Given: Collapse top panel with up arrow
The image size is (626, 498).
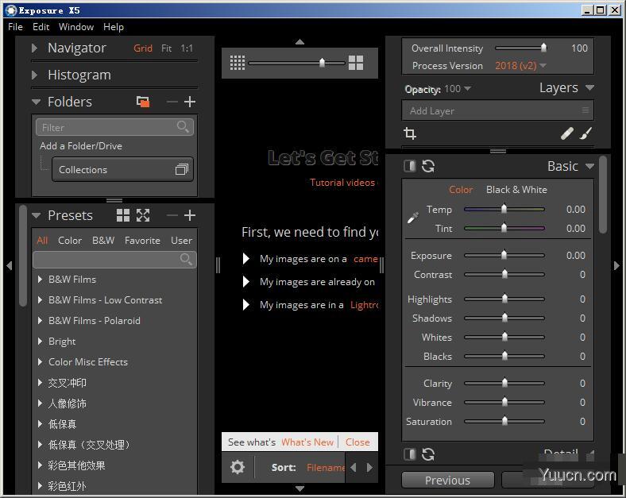Looking at the screenshot, I should 299,42.
